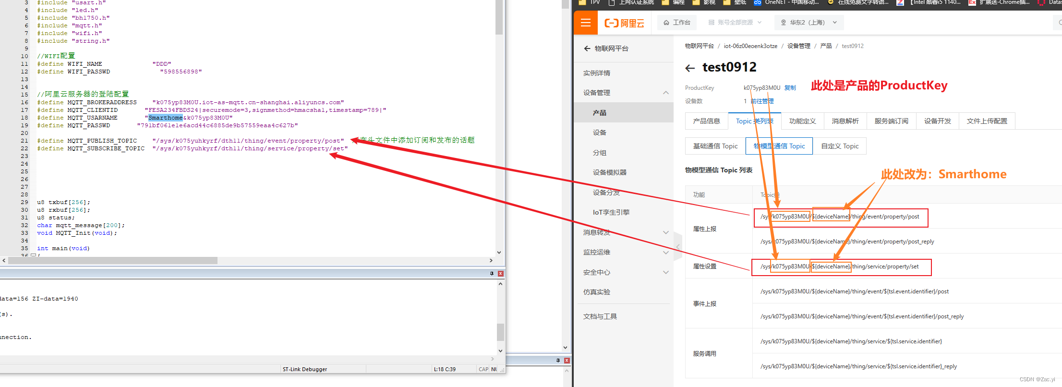Viewport: 1062px width, 387px height.
Task: Collapse the sidebar with the edge handle
Action: [x=678, y=247]
